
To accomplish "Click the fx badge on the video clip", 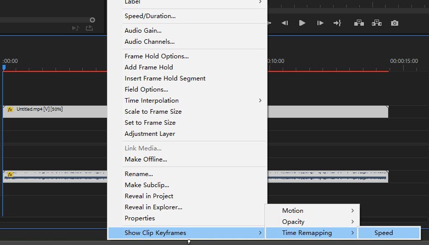I will [10, 109].
